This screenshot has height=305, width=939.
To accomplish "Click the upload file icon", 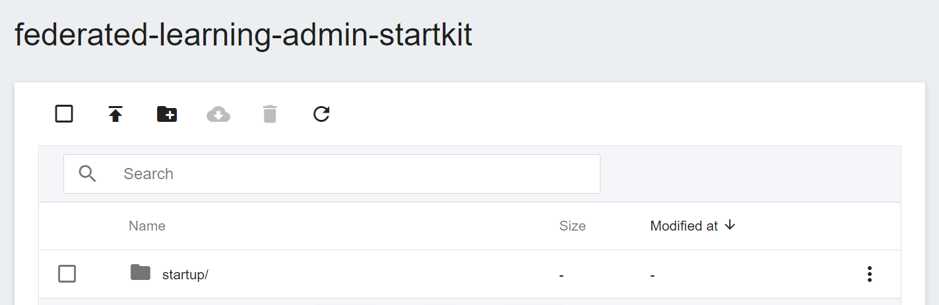I will pos(115,114).
